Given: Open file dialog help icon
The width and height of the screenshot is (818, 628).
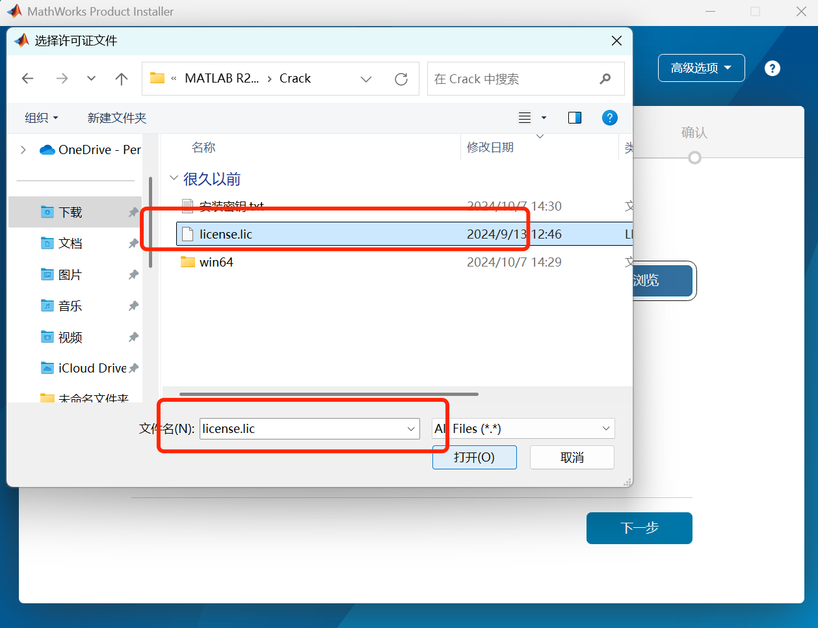Looking at the screenshot, I should tap(609, 118).
